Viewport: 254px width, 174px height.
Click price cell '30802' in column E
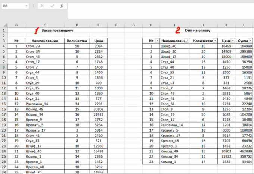click(99, 109)
